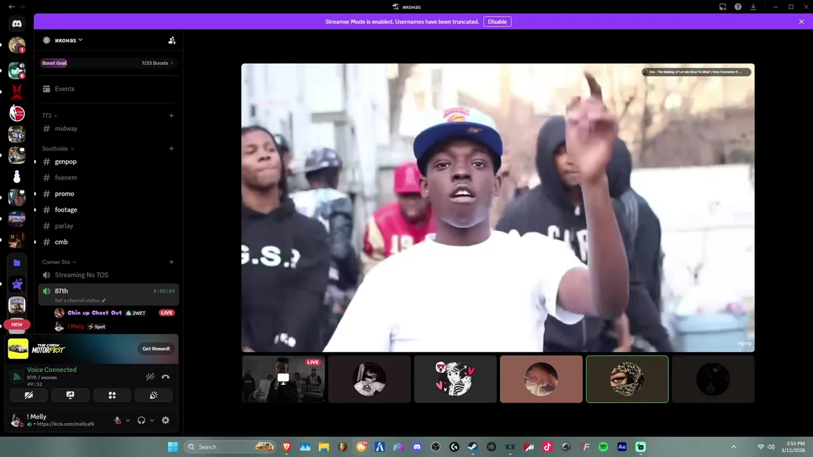Disable Streamer Mode button
The height and width of the screenshot is (457, 813).
click(x=497, y=22)
